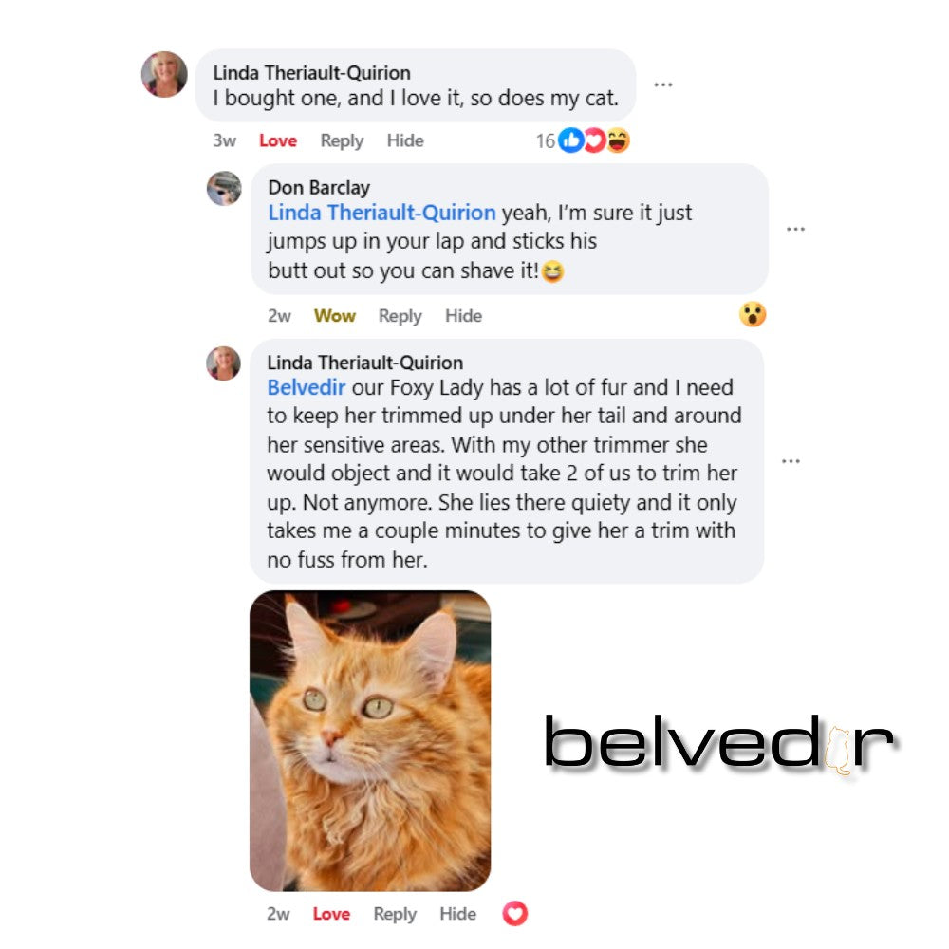The height and width of the screenshot is (949, 949).
Task: Click the laughing reaction icon beside 16
Action: point(618,140)
